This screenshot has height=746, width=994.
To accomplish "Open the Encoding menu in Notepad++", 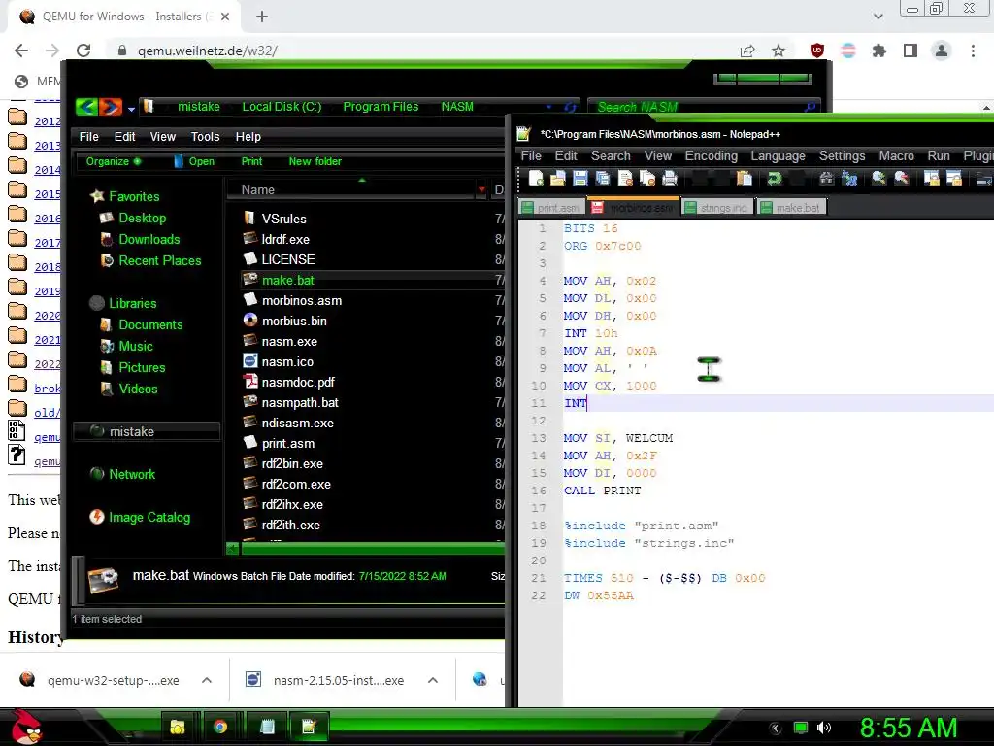I will tap(711, 155).
